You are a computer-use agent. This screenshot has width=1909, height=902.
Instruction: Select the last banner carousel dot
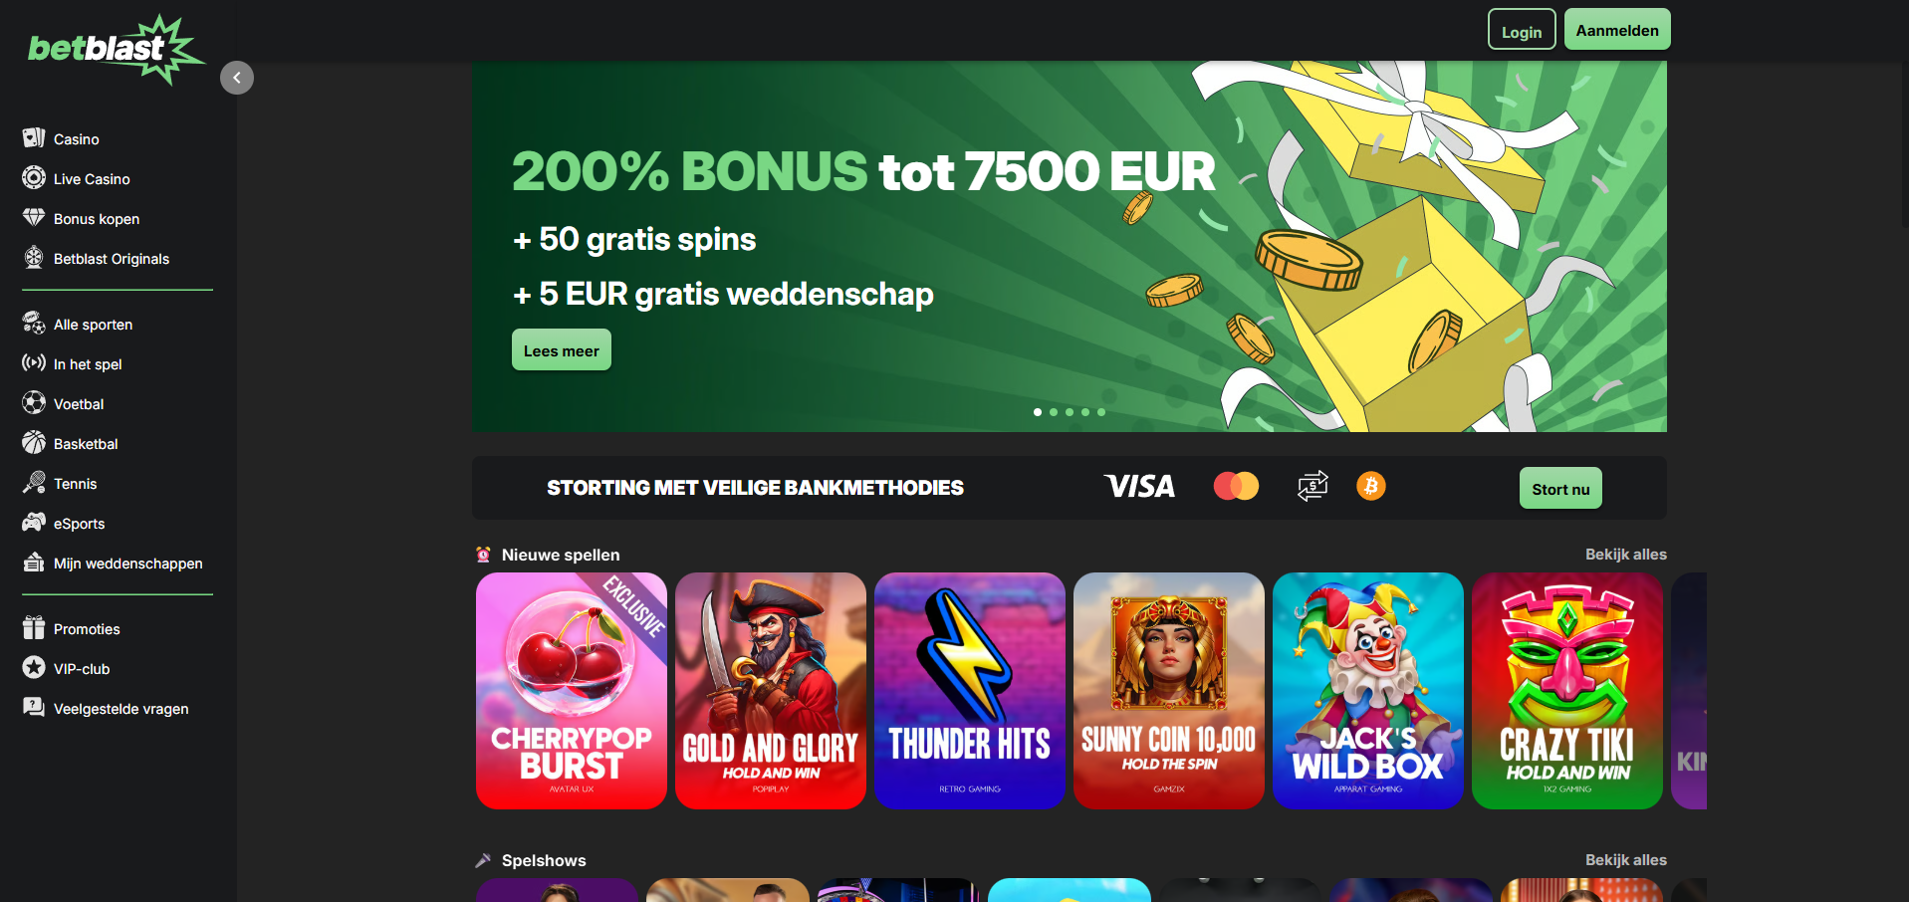pos(1101,412)
